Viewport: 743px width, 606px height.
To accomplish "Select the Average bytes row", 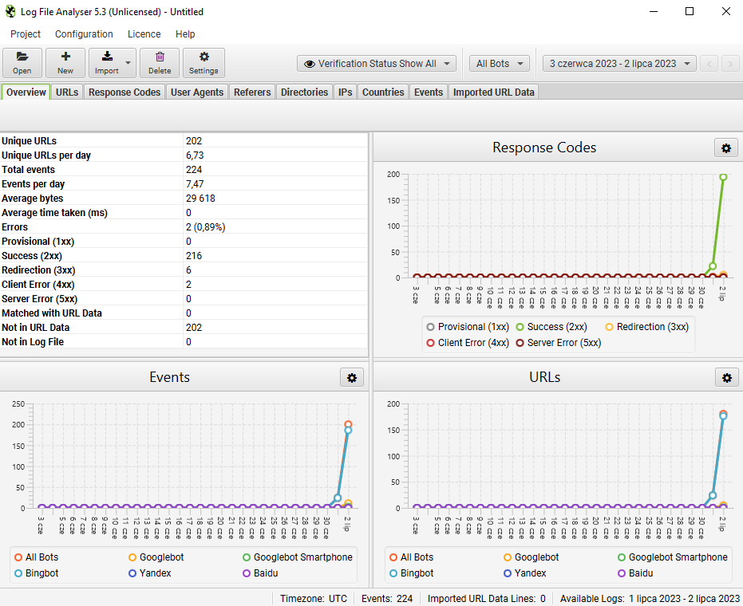I will 184,199.
